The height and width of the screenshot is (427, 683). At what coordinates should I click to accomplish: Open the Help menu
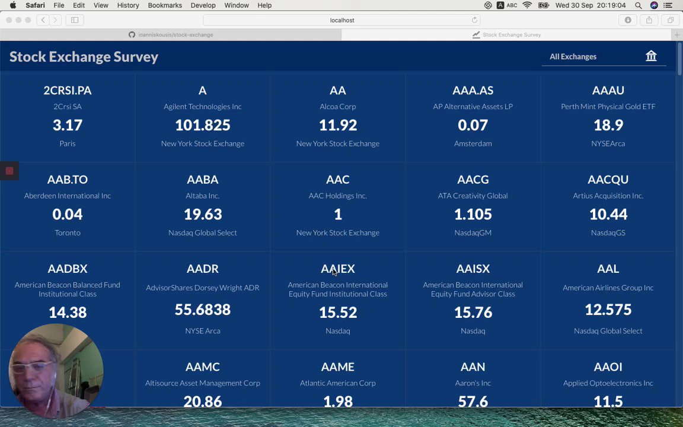pyautogui.click(x=264, y=5)
